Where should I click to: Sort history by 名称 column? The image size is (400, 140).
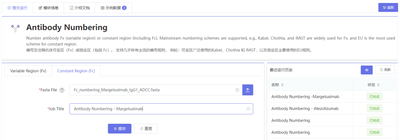click(x=282, y=85)
